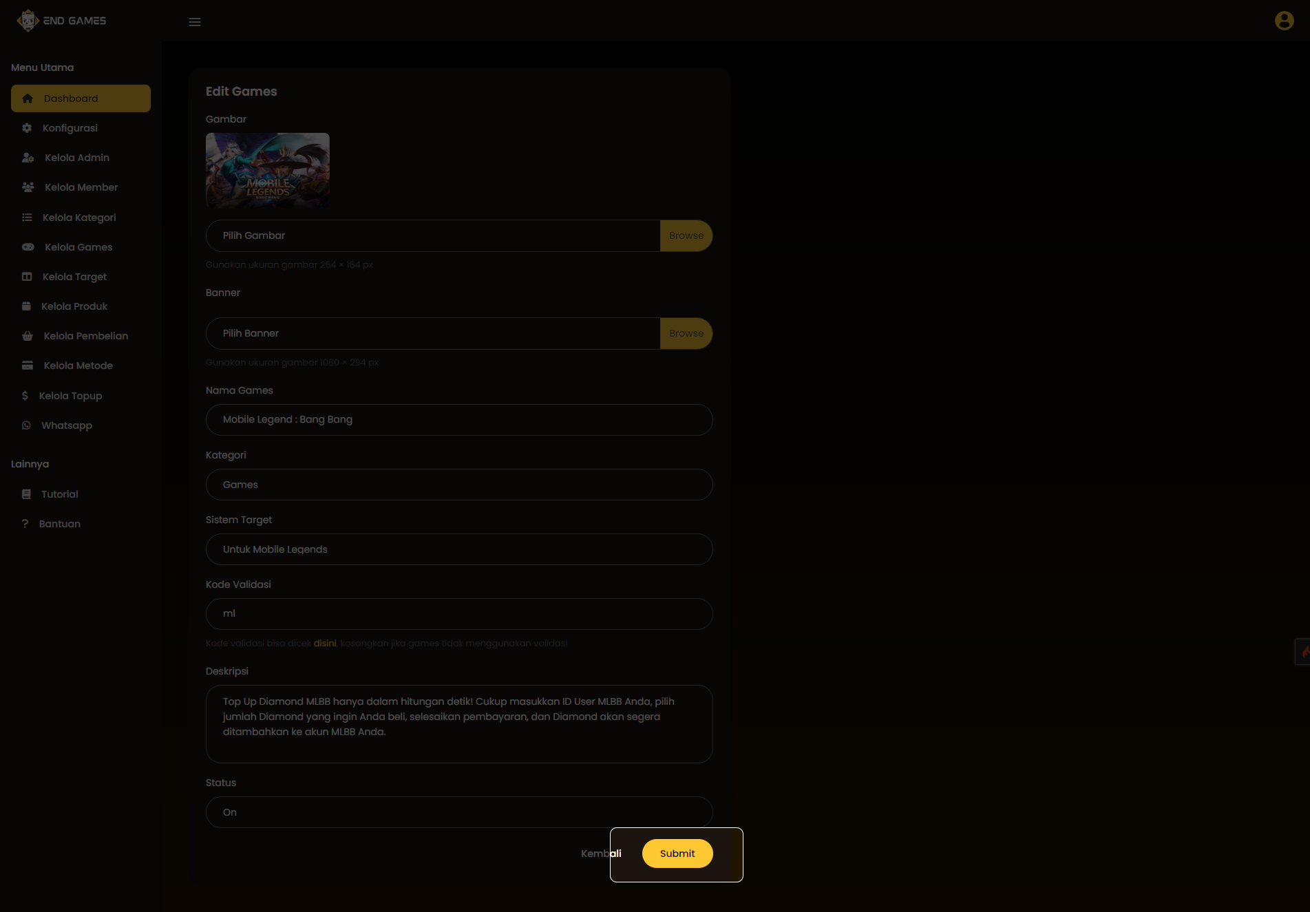This screenshot has height=912, width=1310.
Task: Browse for a Gambar image file
Action: click(686, 235)
